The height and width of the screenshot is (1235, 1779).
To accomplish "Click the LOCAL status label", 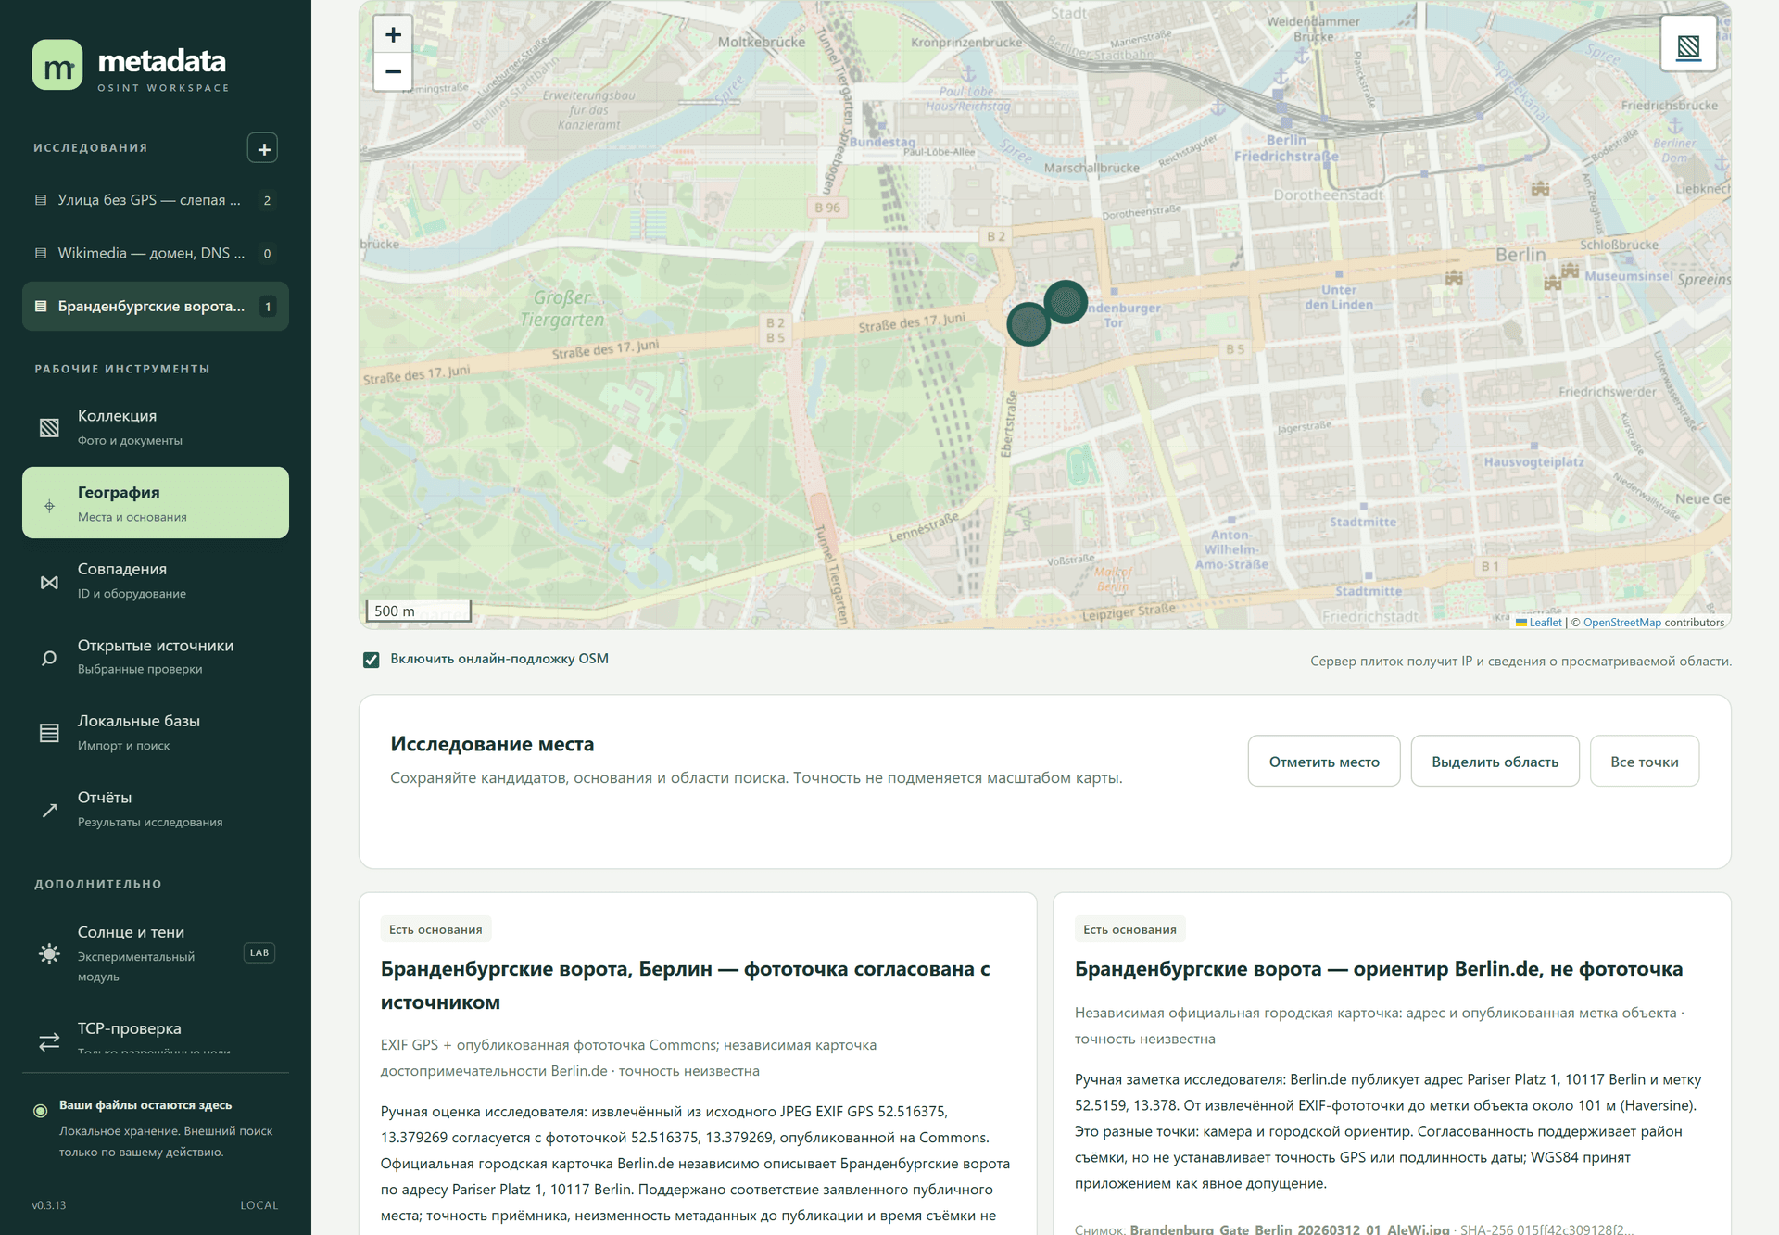I will 259,1205.
